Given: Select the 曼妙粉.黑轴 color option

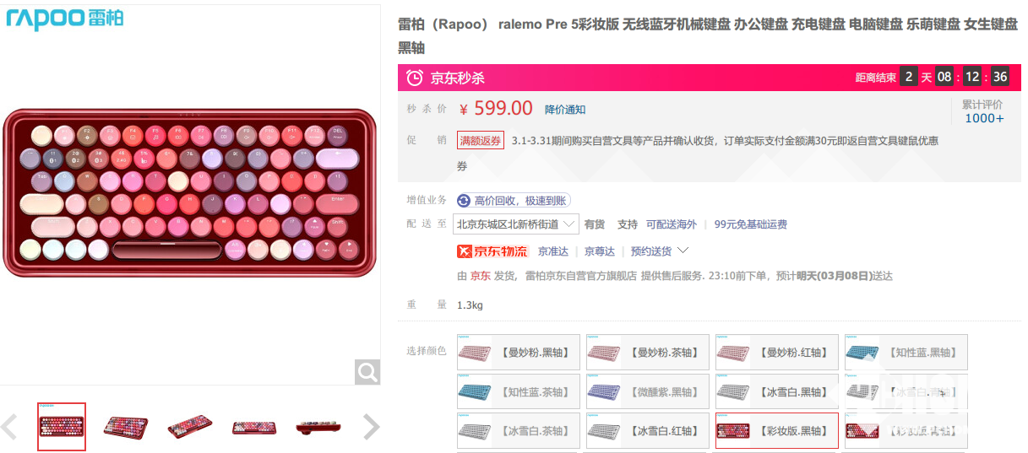Looking at the screenshot, I should point(518,353).
